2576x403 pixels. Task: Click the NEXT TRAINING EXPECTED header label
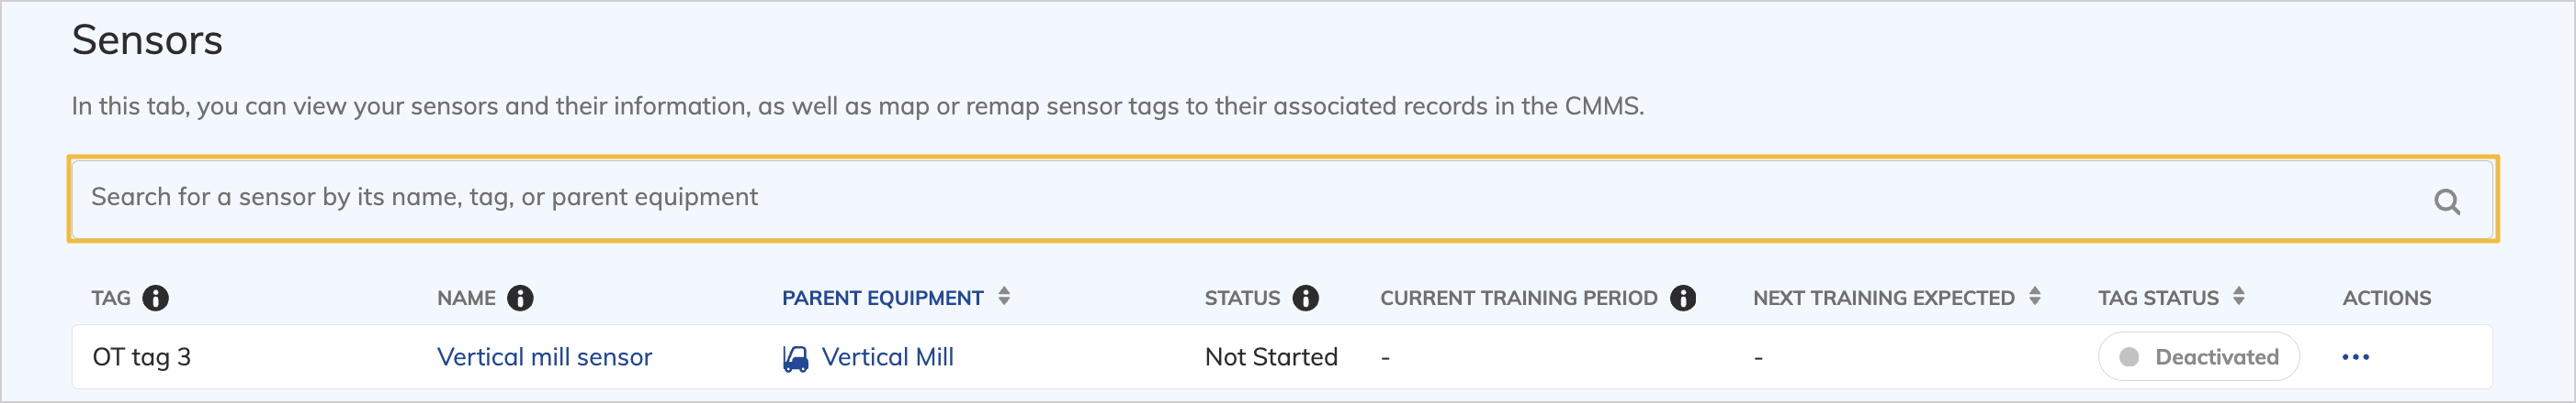pos(1883,299)
